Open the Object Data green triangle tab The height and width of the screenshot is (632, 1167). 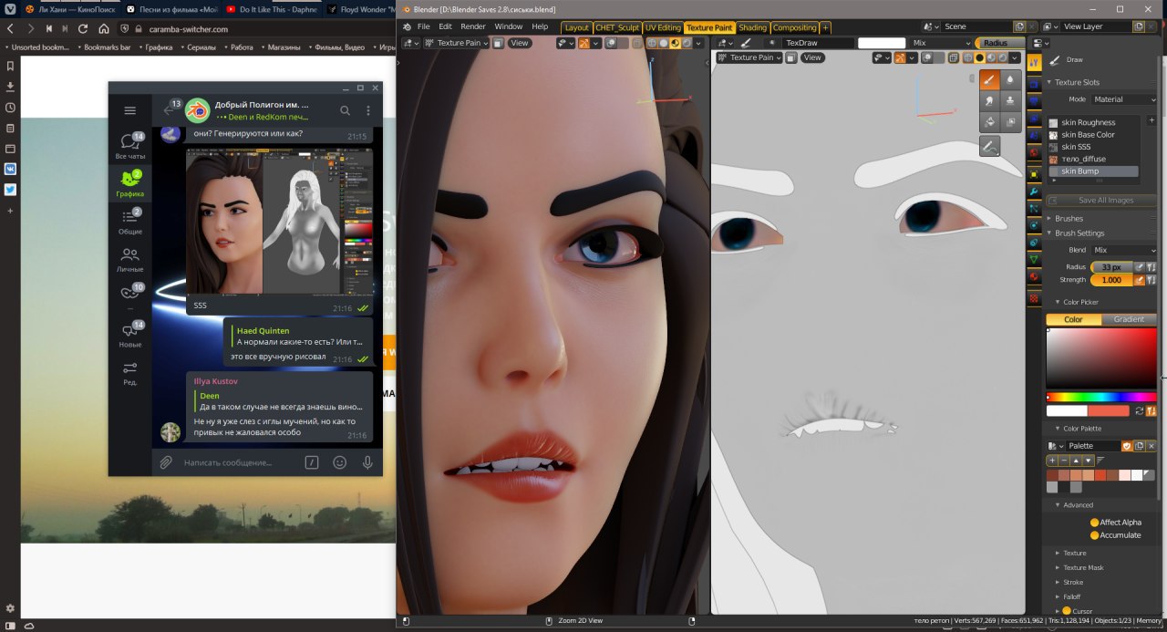(x=1034, y=261)
